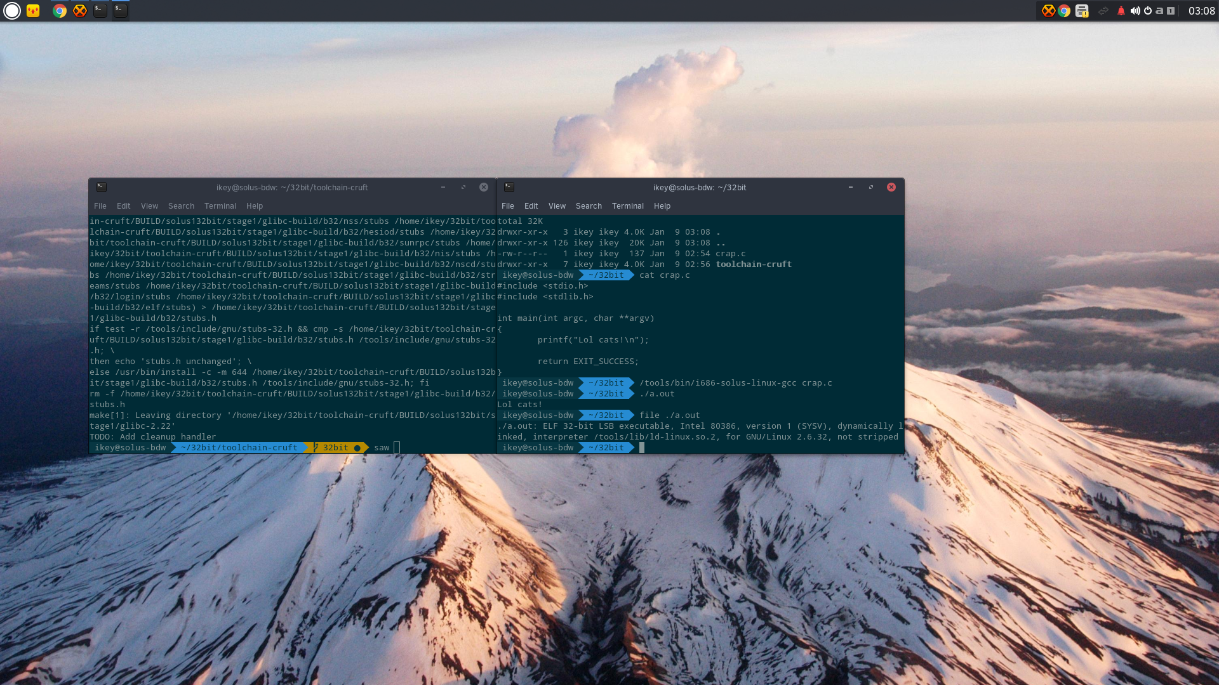Screen dimensions: 1219x685
Task: Open the Budgie menu circle icon
Action: pyautogui.click(x=12, y=11)
